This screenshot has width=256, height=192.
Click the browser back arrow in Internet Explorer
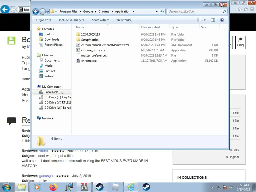click(5, 9)
